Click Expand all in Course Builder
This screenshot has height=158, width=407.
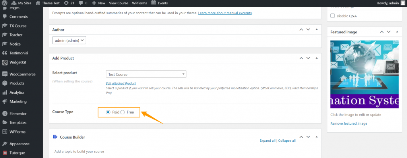point(267,141)
